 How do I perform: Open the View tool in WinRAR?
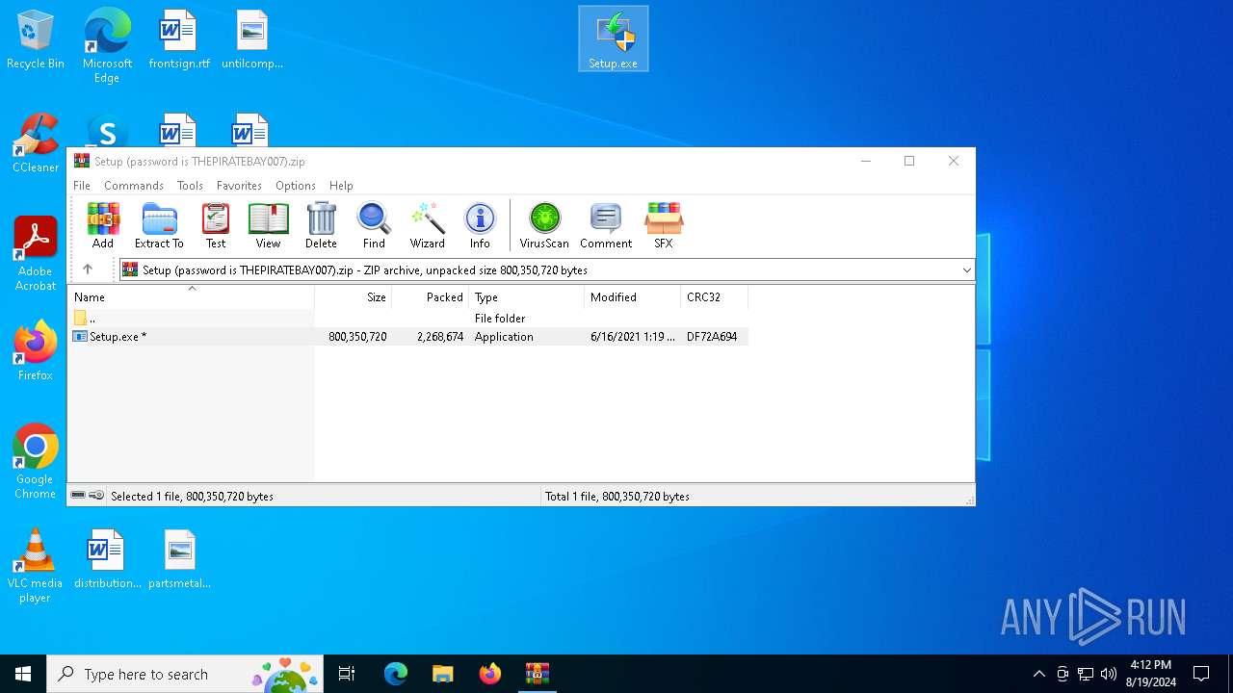(268, 226)
